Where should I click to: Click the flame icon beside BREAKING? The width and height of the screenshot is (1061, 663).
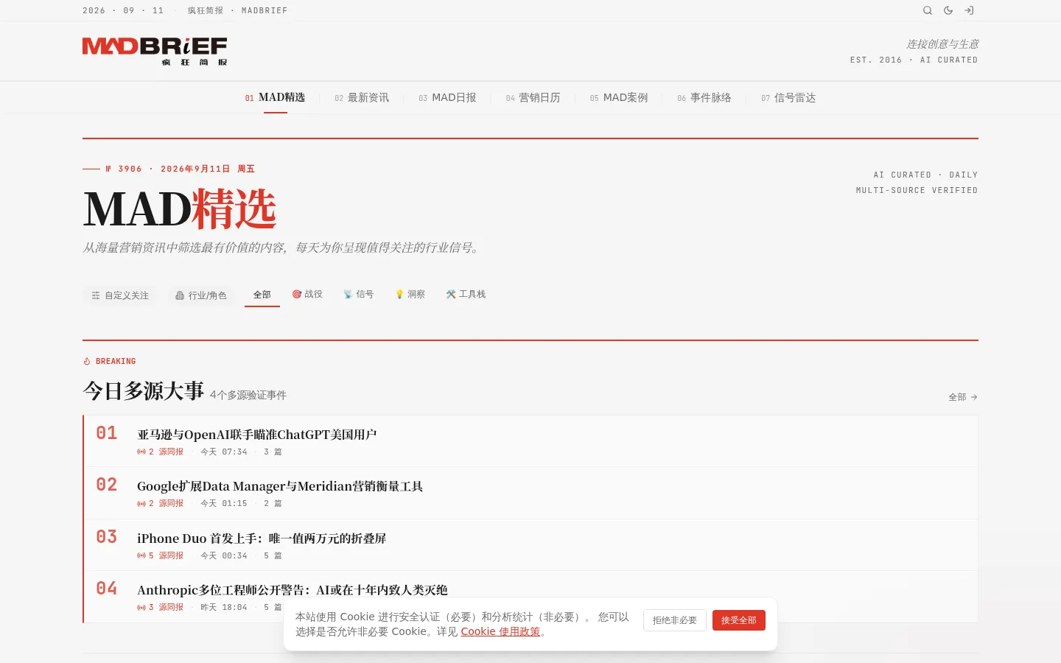(87, 361)
